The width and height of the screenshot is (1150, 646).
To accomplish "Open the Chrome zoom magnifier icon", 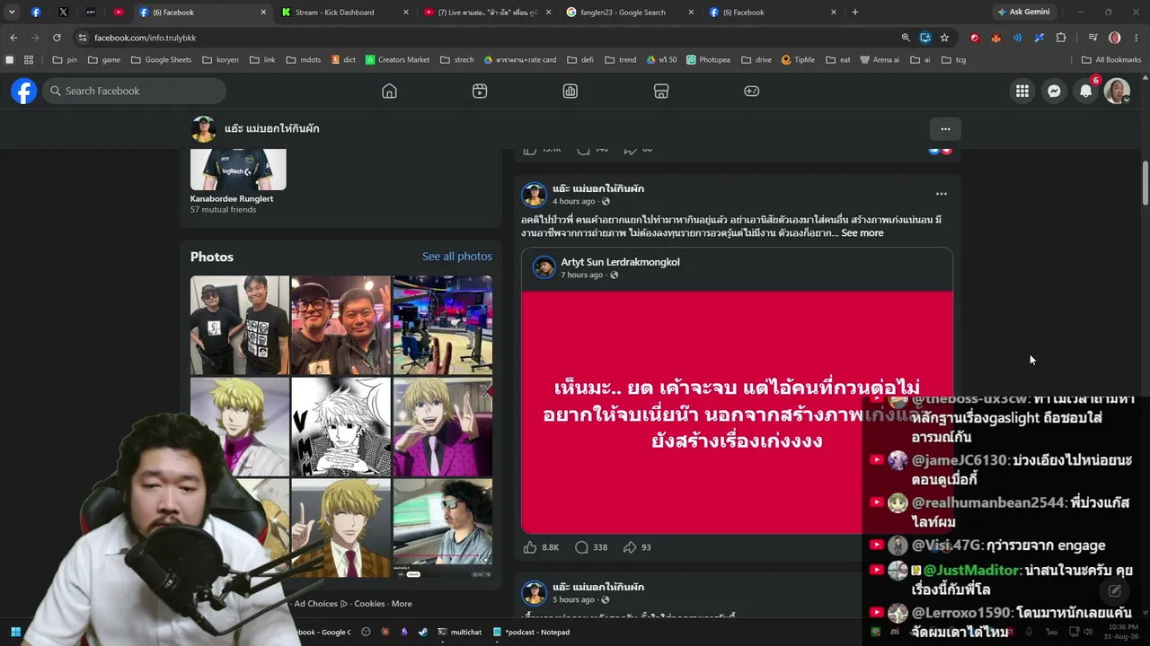I will point(906,38).
